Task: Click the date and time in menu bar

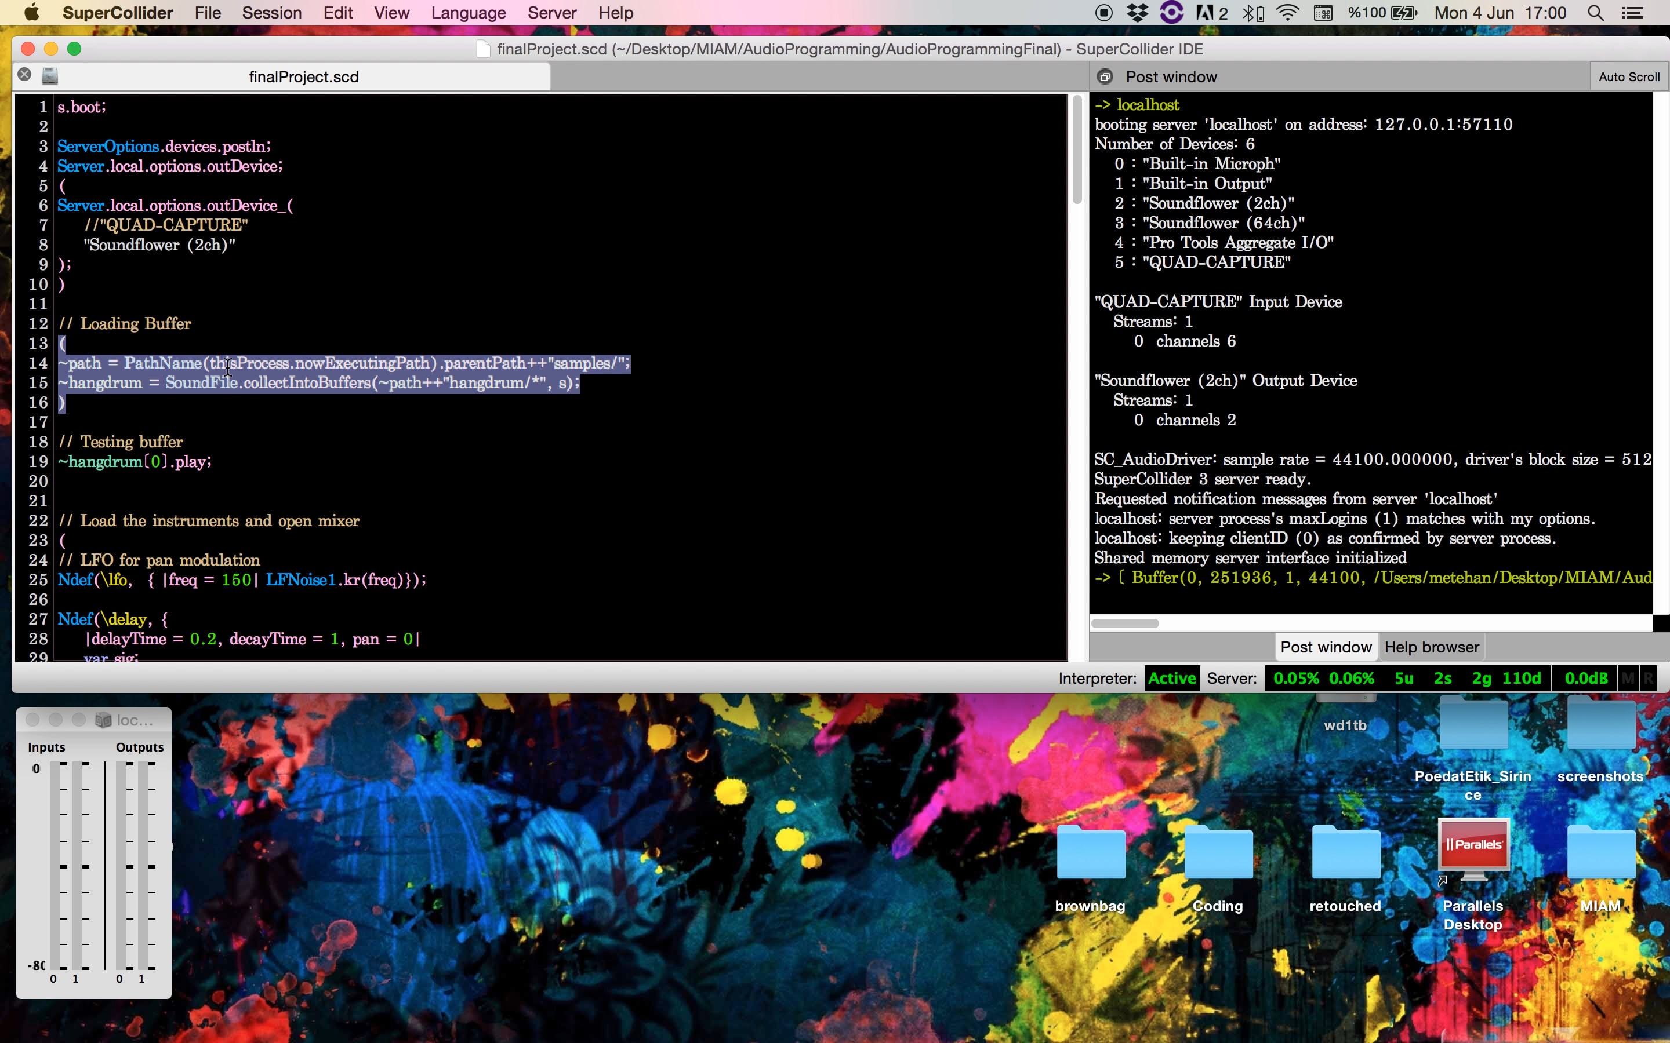Action: [x=1500, y=13]
